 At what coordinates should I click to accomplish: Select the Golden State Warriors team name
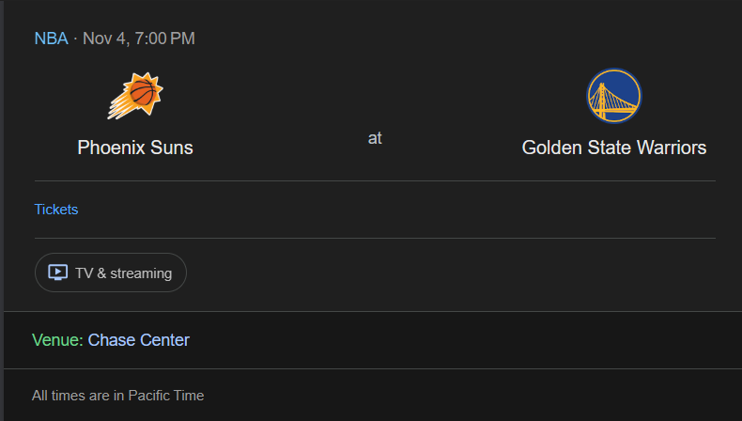[613, 148]
